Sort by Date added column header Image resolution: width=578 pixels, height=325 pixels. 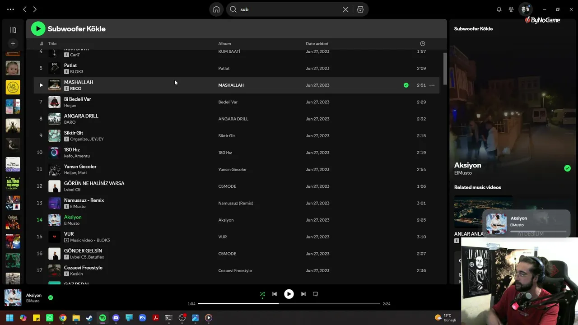[x=317, y=44]
